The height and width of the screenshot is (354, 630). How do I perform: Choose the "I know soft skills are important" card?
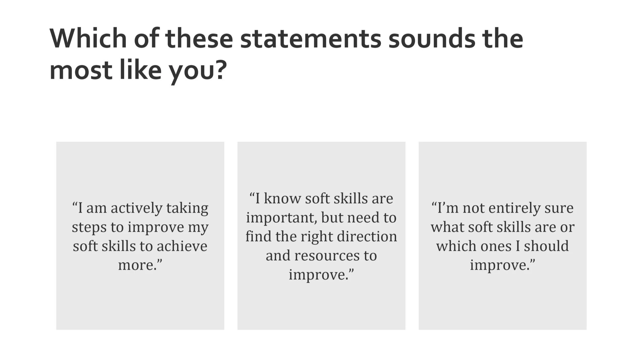point(321,236)
